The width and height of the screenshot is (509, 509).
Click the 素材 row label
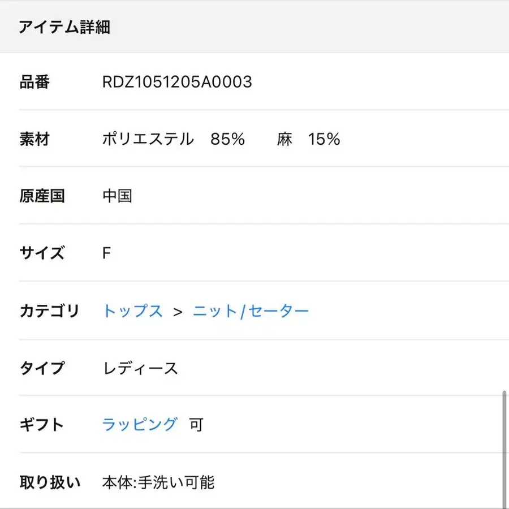click(35, 139)
